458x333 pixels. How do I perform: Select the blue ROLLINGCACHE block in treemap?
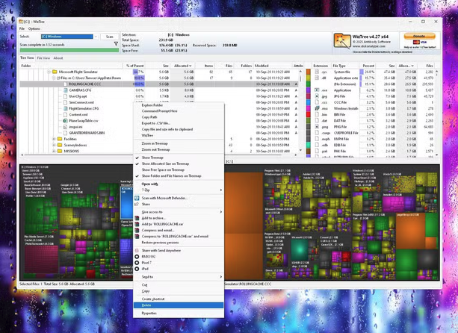click(126, 205)
